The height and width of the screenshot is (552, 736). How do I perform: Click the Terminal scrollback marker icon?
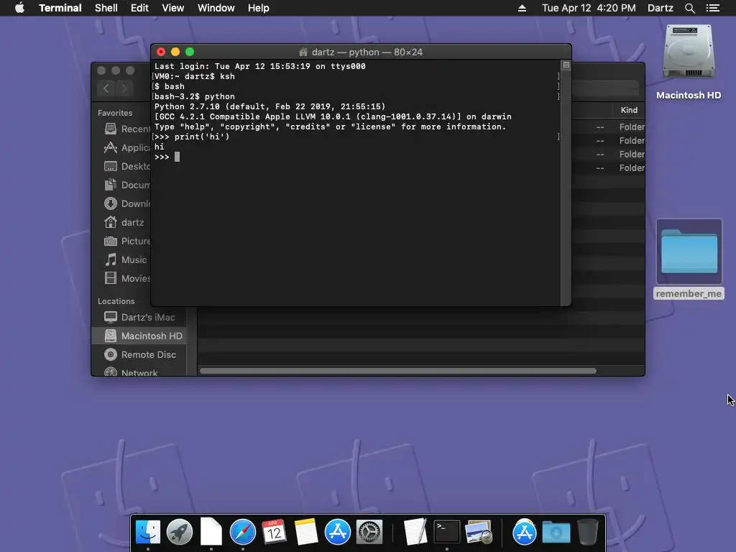click(566, 65)
